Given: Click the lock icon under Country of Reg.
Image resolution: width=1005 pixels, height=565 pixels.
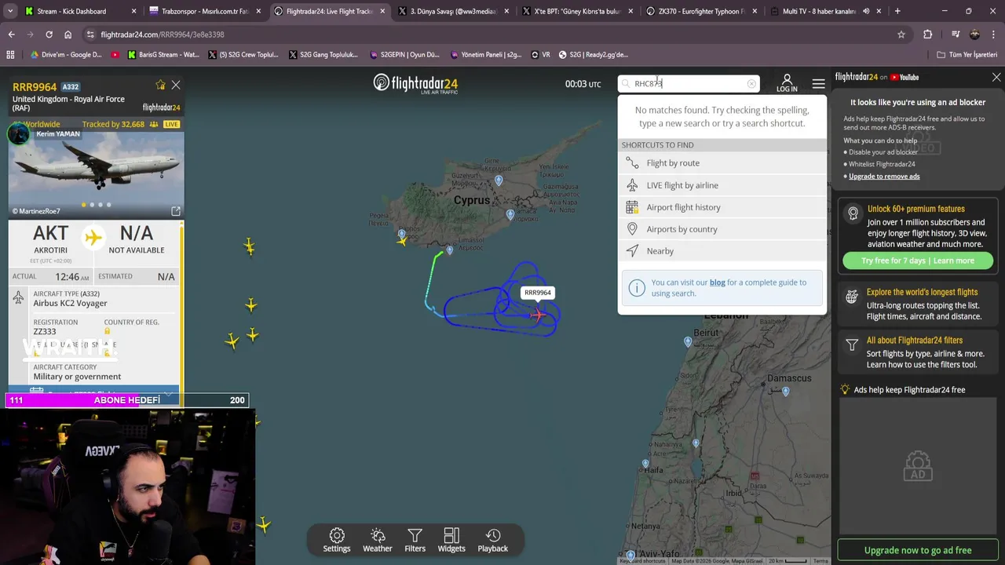Looking at the screenshot, I should 107,331.
